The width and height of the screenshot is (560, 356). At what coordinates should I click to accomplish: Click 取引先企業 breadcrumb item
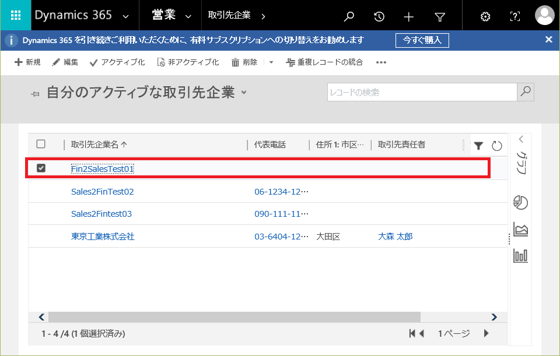229,15
